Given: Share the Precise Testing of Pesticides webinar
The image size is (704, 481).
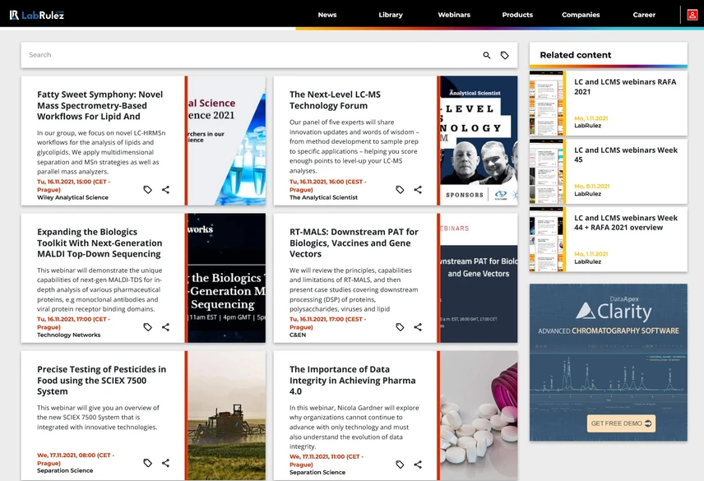Looking at the screenshot, I should coord(165,463).
